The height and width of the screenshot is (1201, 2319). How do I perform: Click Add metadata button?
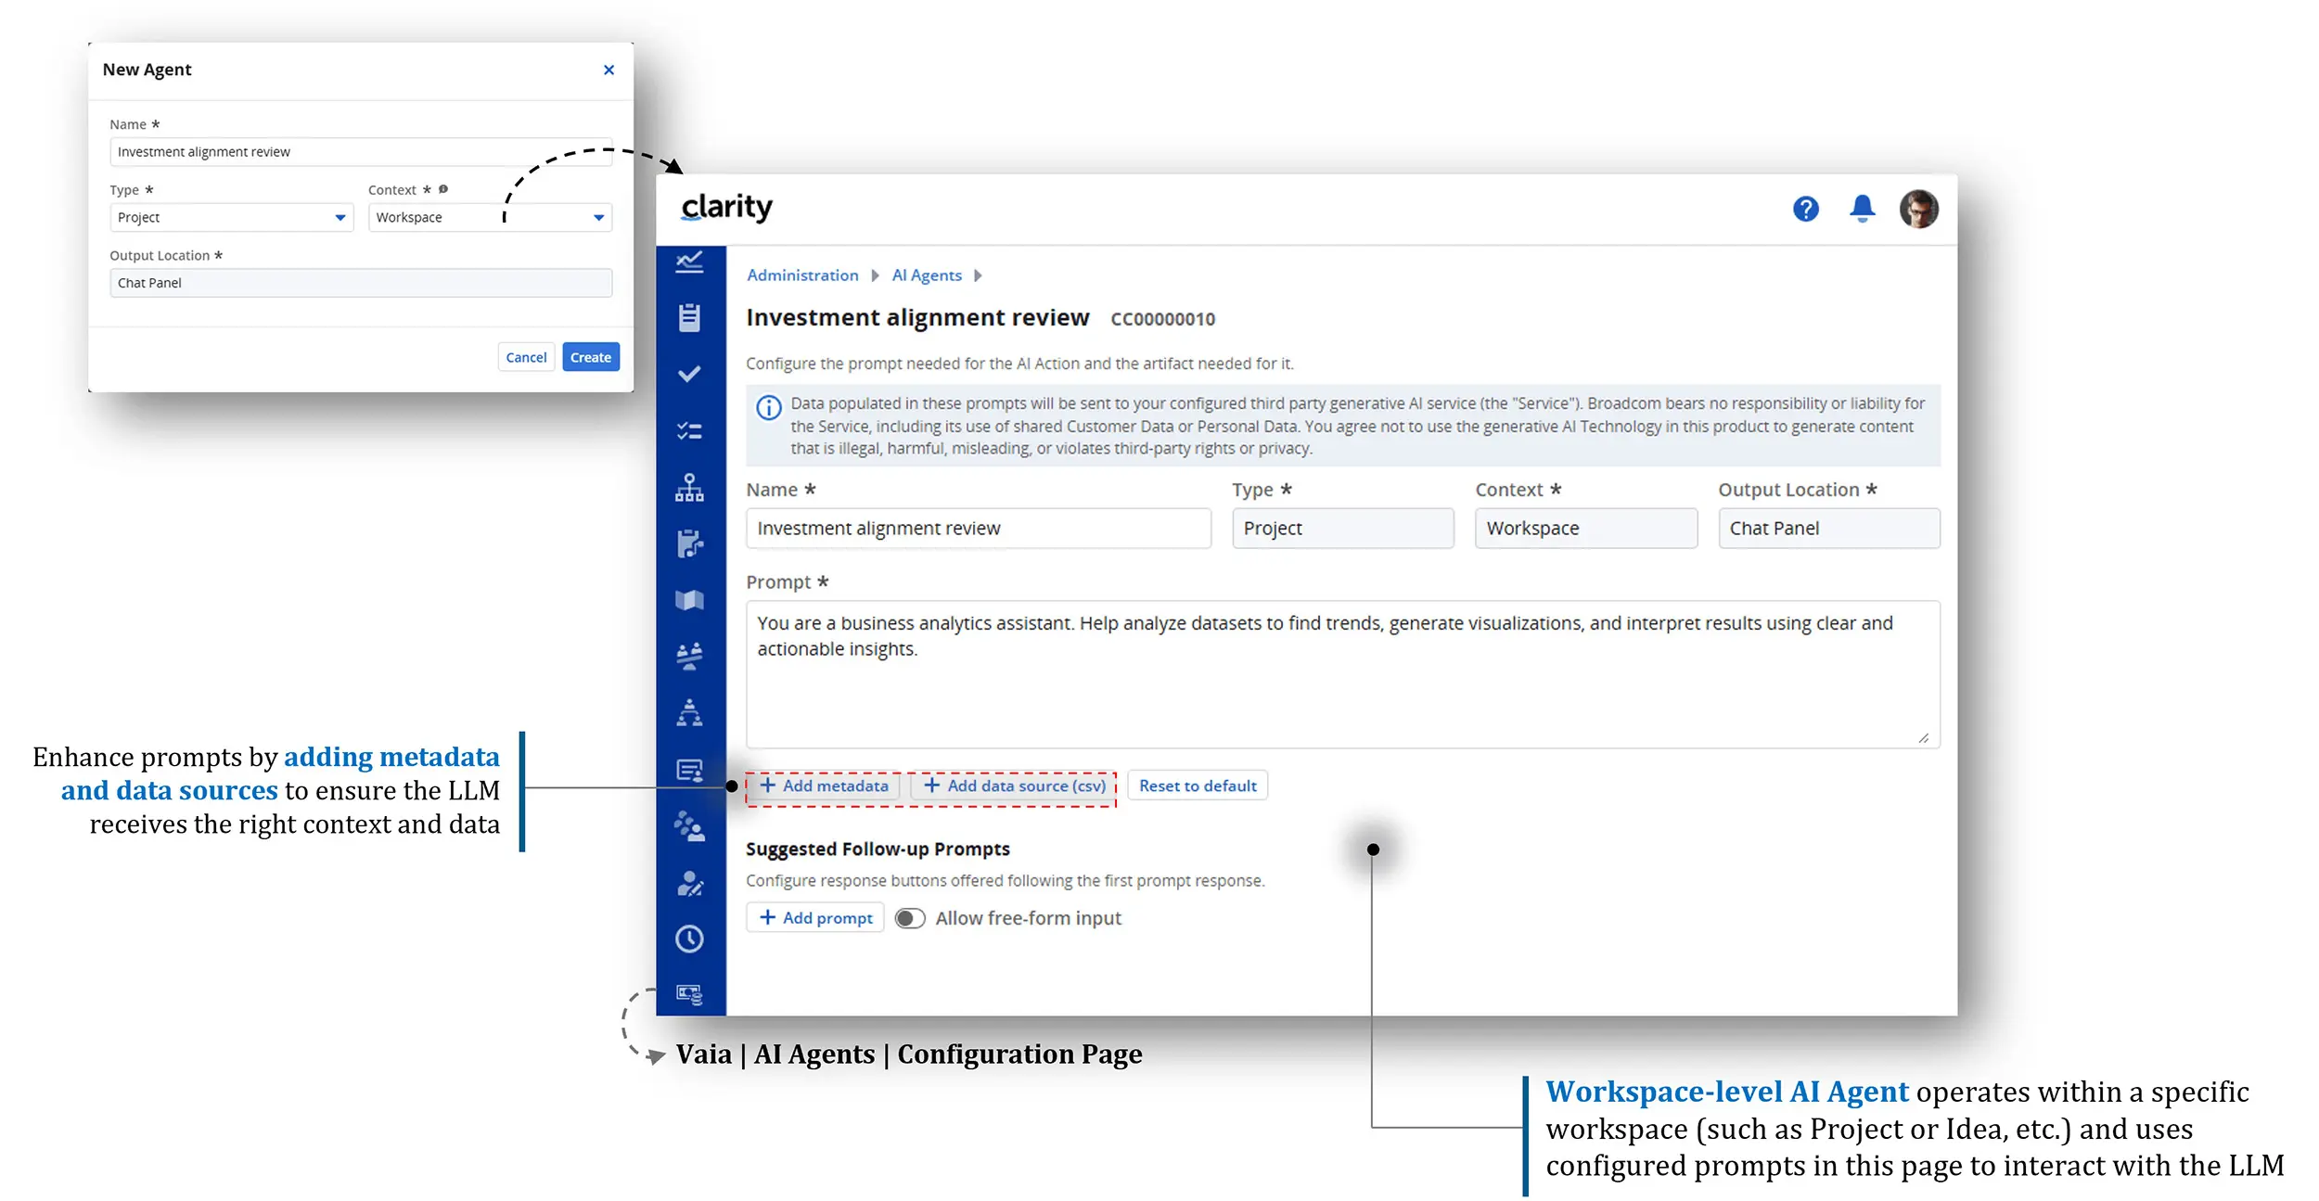824,786
